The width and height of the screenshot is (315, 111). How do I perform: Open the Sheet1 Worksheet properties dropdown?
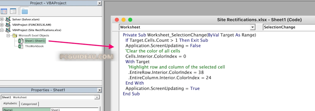pyautogui.click(x=97, y=97)
